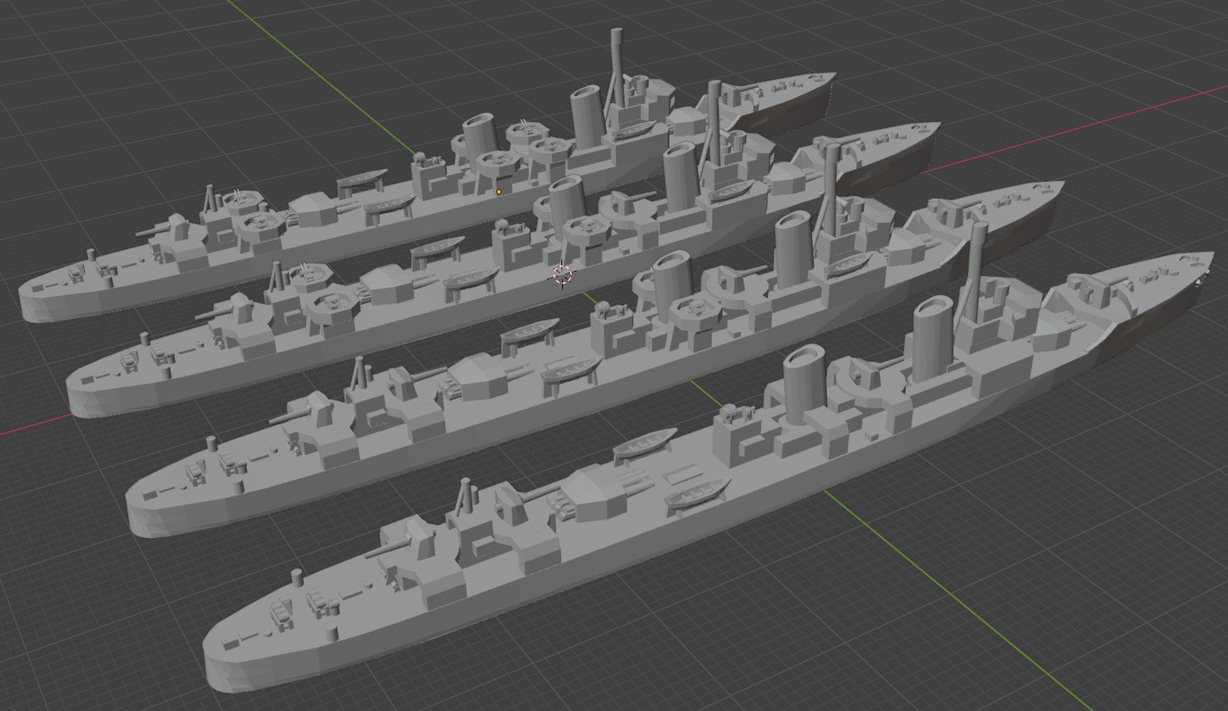Click the 3D cursor crosshair in viewport
Image resolution: width=1228 pixels, height=711 pixels.
pyautogui.click(x=562, y=275)
